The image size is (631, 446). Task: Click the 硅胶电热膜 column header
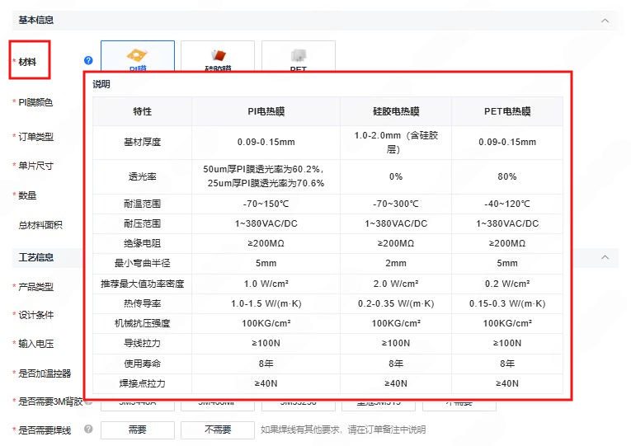(395, 111)
